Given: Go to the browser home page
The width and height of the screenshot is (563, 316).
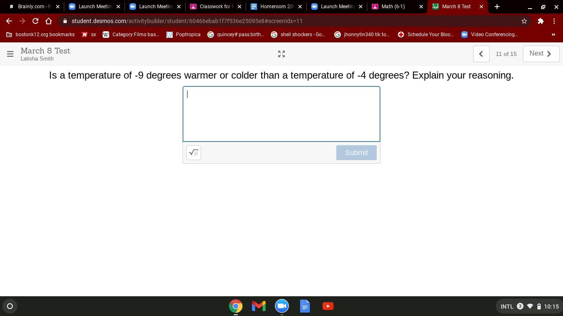Looking at the screenshot, I should coord(49,21).
